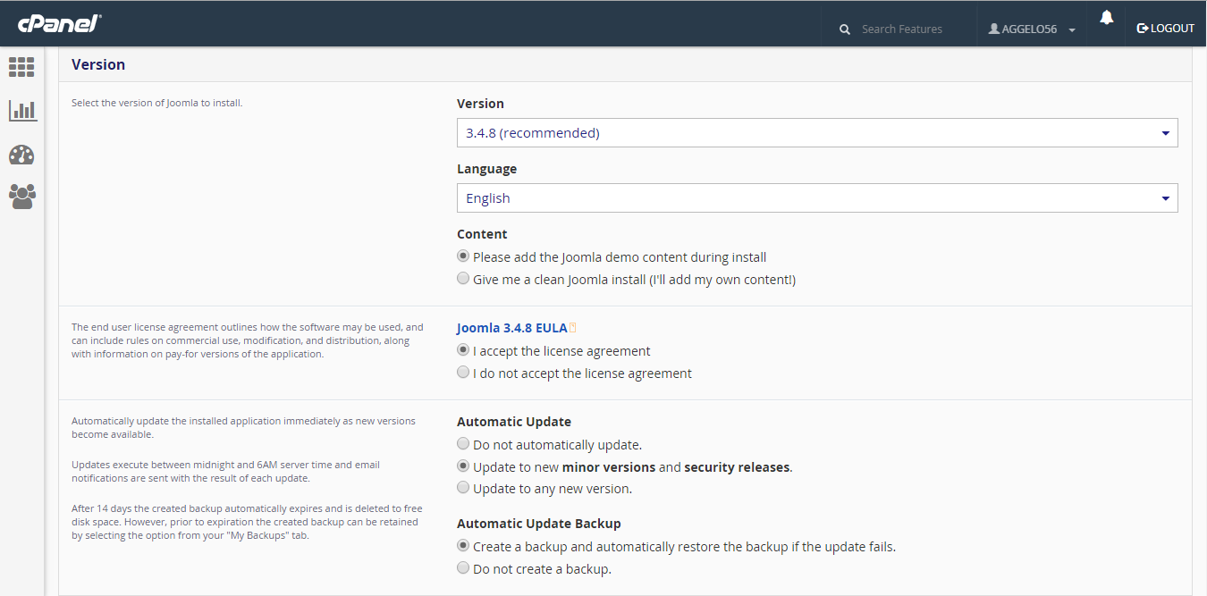Select update to minor versions and security releases

[463, 466]
